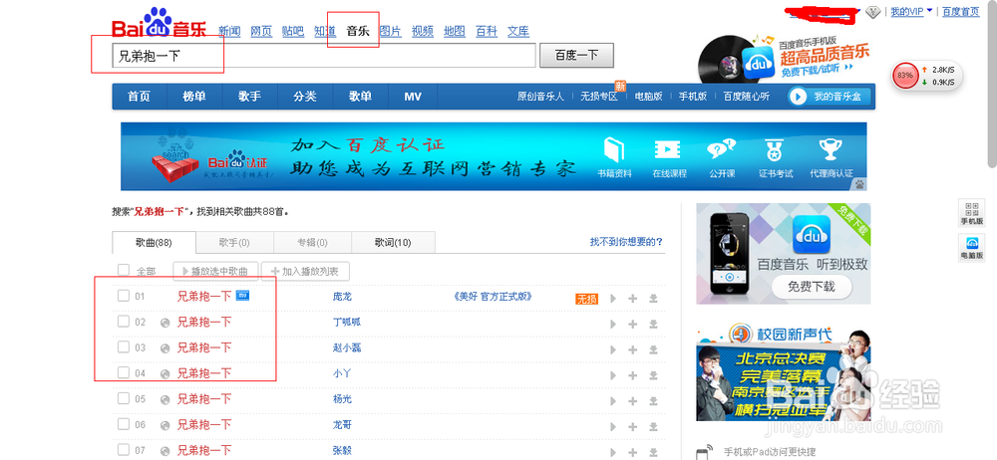Viewport: 997px width, 460px height.
Task: Click the page vertical scrollbar
Action: point(992,86)
